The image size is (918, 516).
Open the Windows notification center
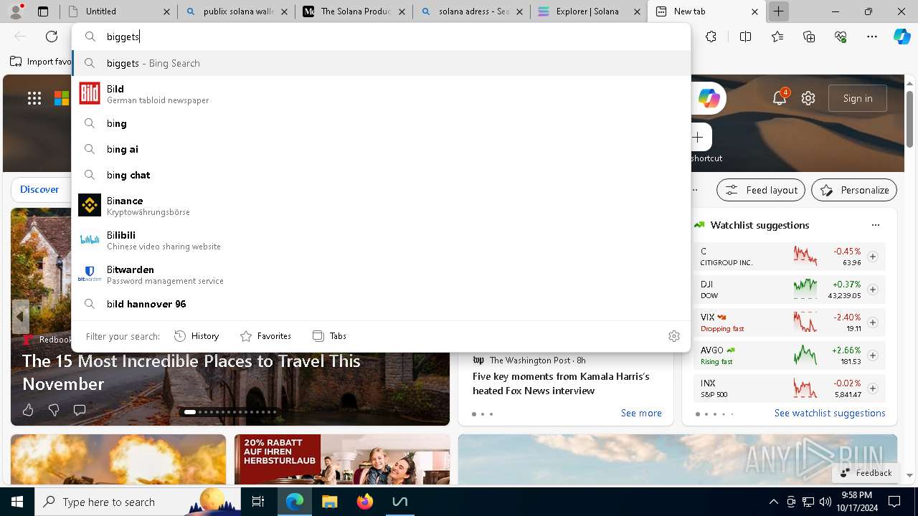tap(894, 502)
